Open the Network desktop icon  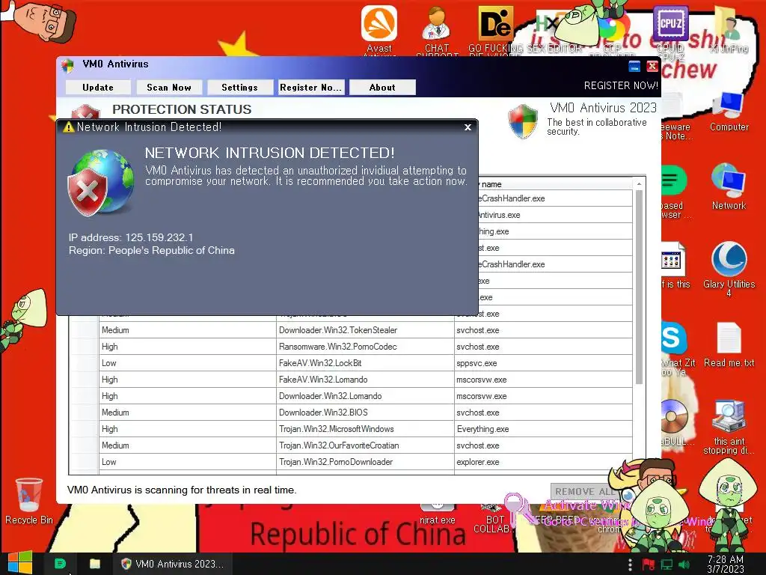pyautogui.click(x=729, y=186)
